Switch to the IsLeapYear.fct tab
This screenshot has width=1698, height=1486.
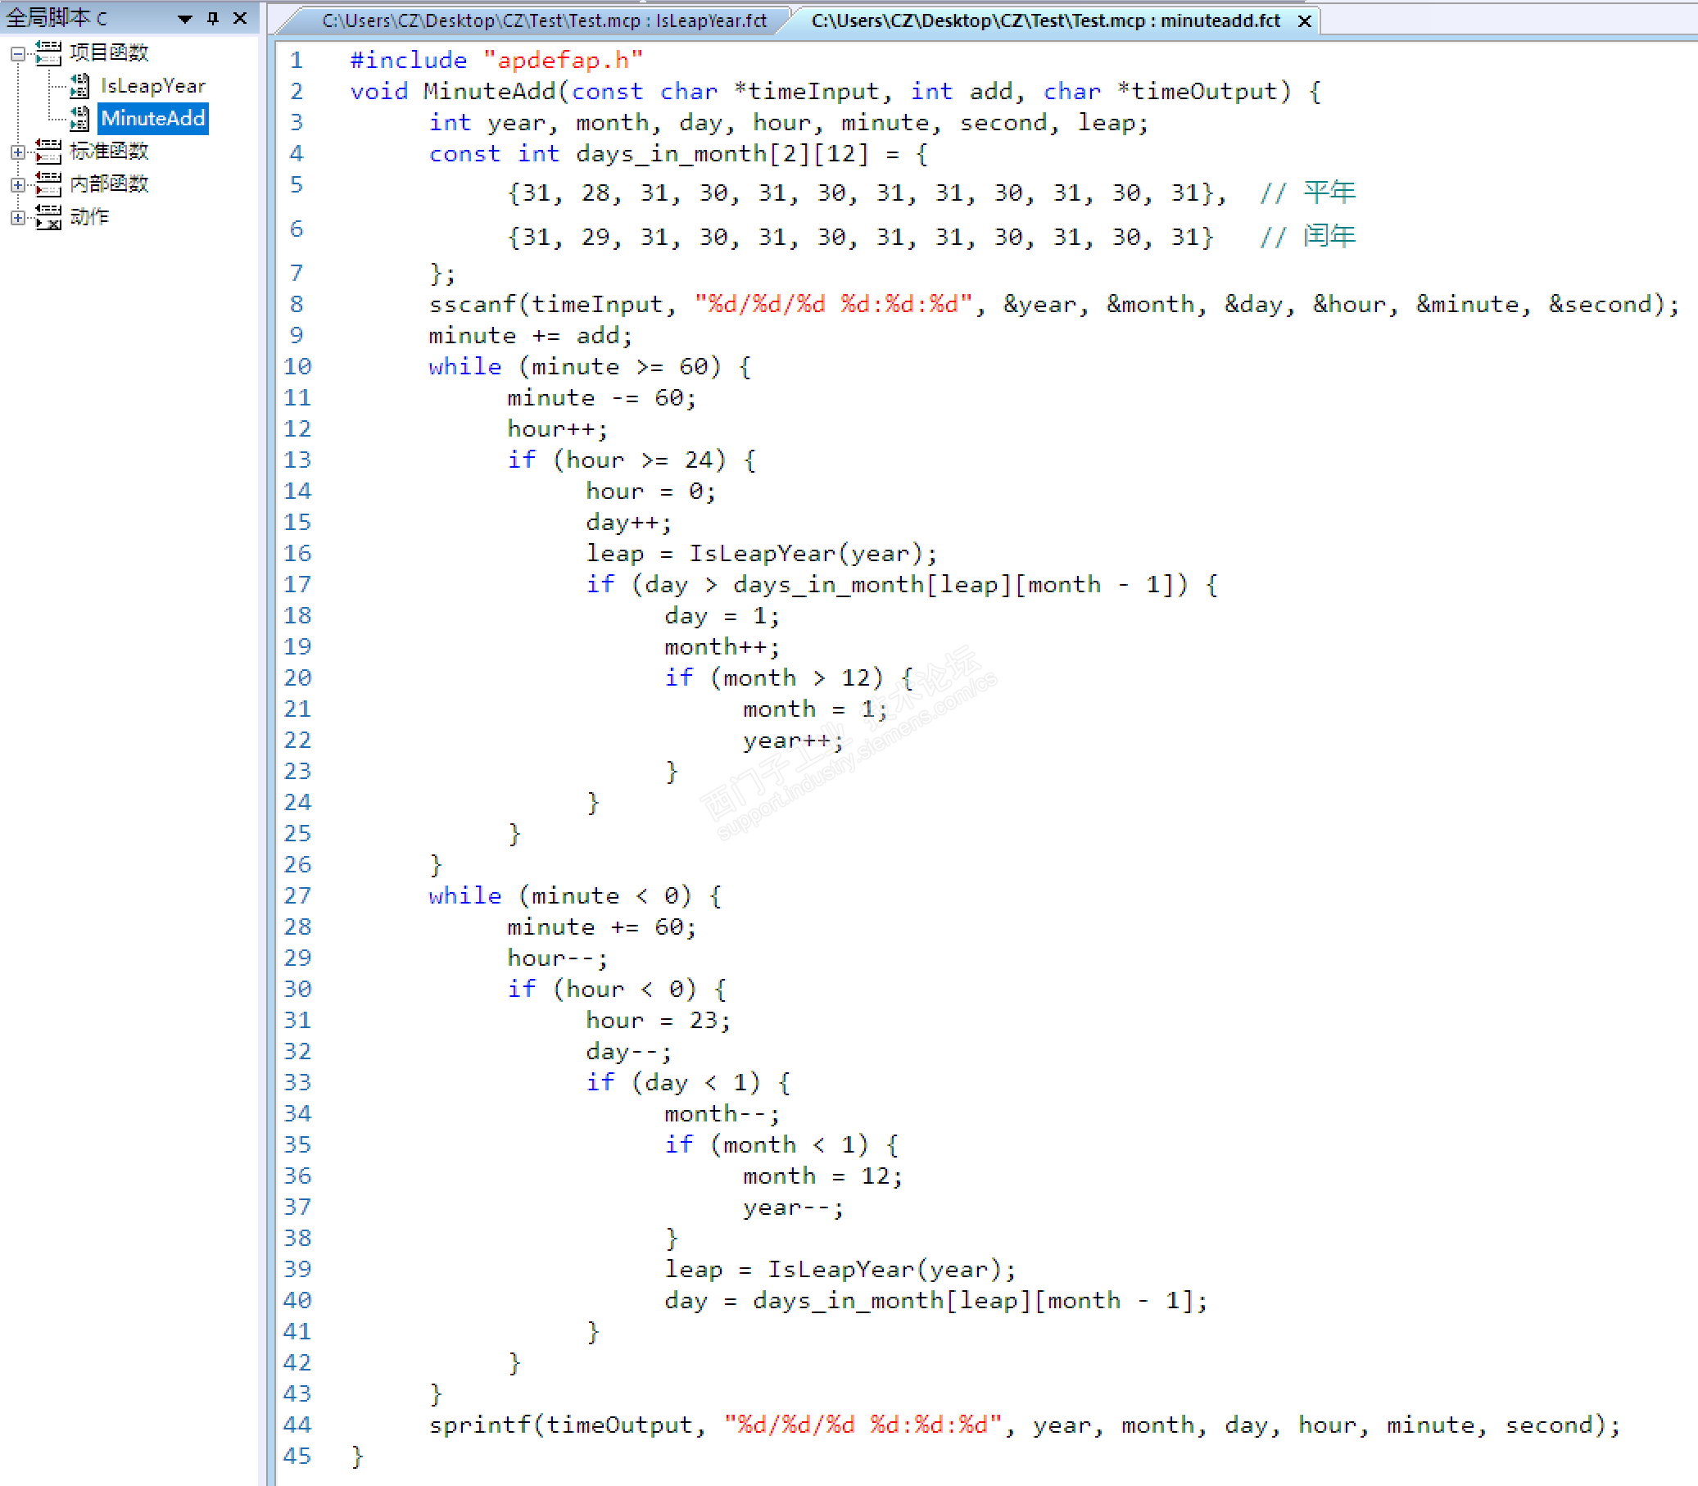click(544, 20)
